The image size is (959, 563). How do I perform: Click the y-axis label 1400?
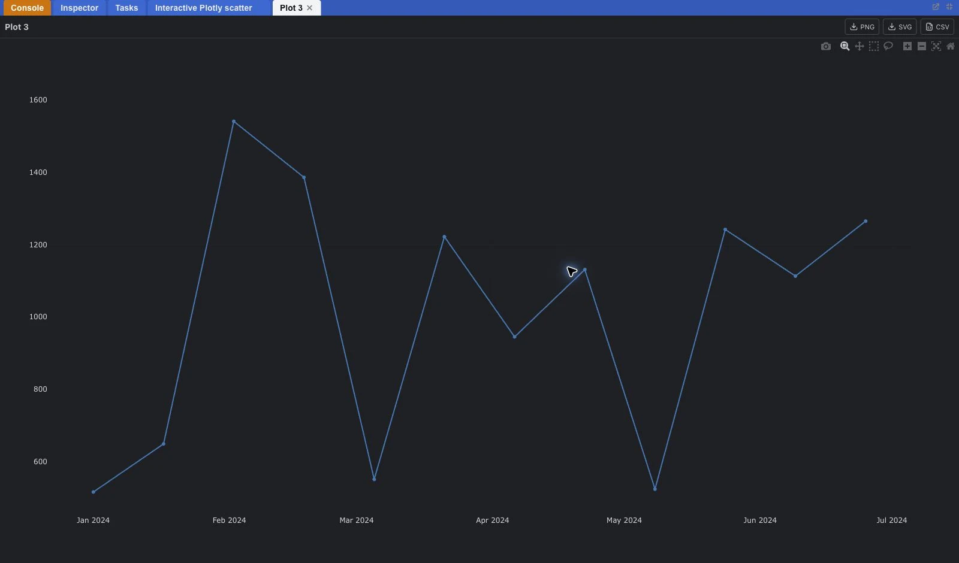[x=38, y=172]
